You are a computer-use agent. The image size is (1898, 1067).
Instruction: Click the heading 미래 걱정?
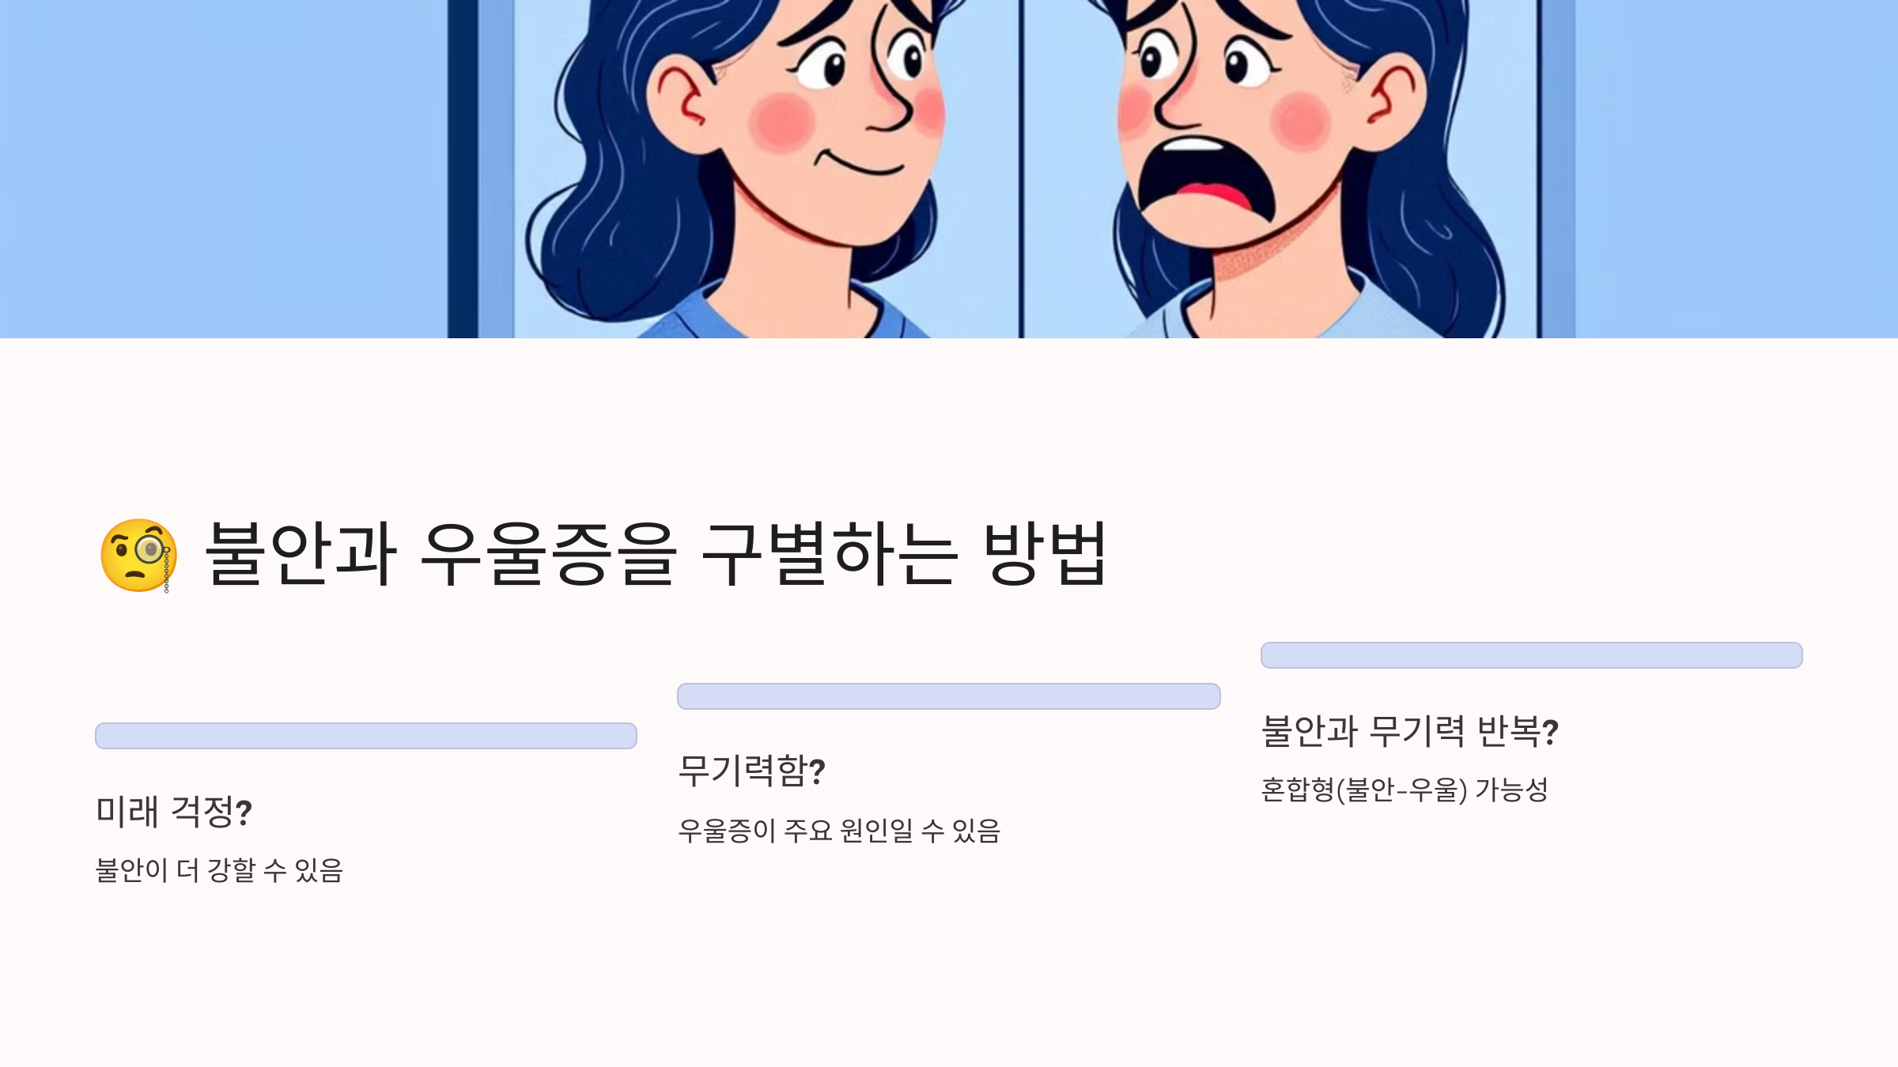(174, 812)
